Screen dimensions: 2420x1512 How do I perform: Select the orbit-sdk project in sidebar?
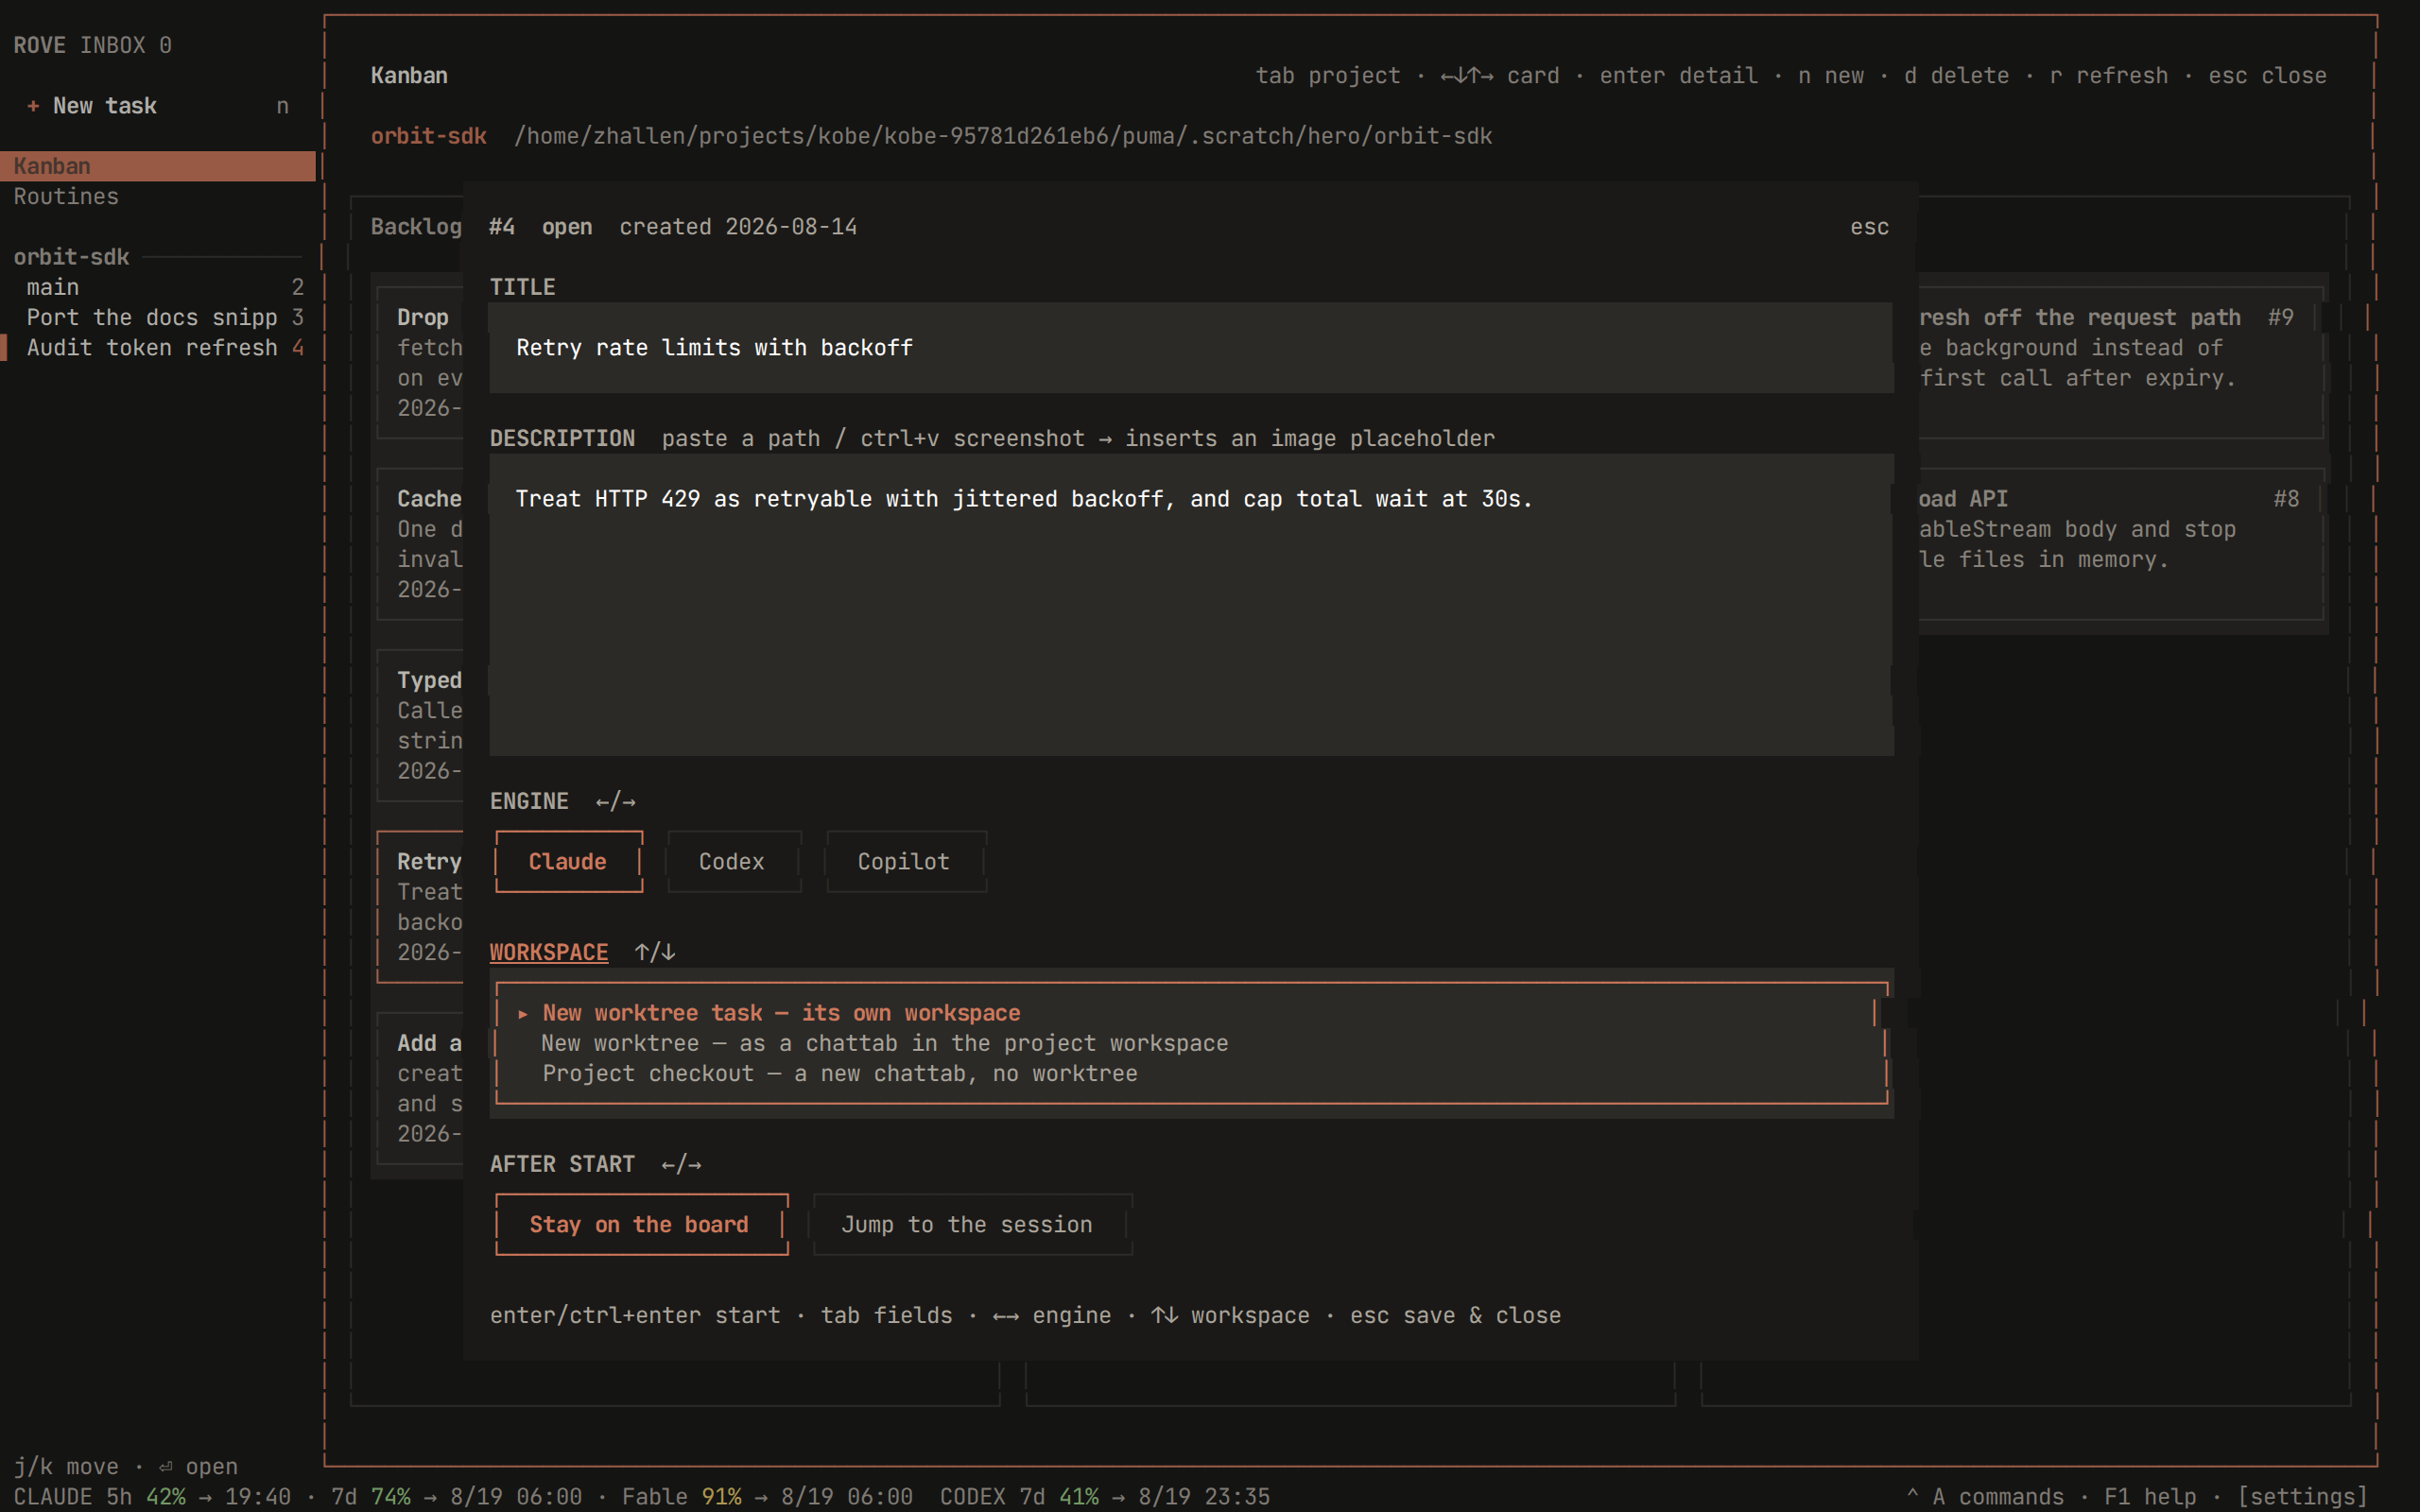71,257
